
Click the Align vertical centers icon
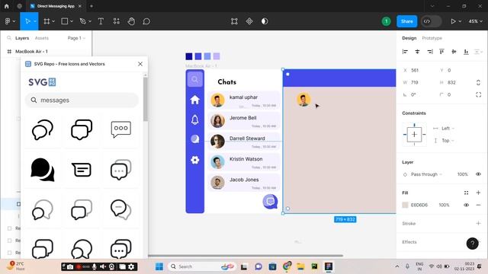454,52
